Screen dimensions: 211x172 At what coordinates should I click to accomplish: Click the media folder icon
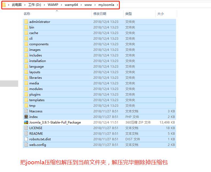click(x=26, y=83)
